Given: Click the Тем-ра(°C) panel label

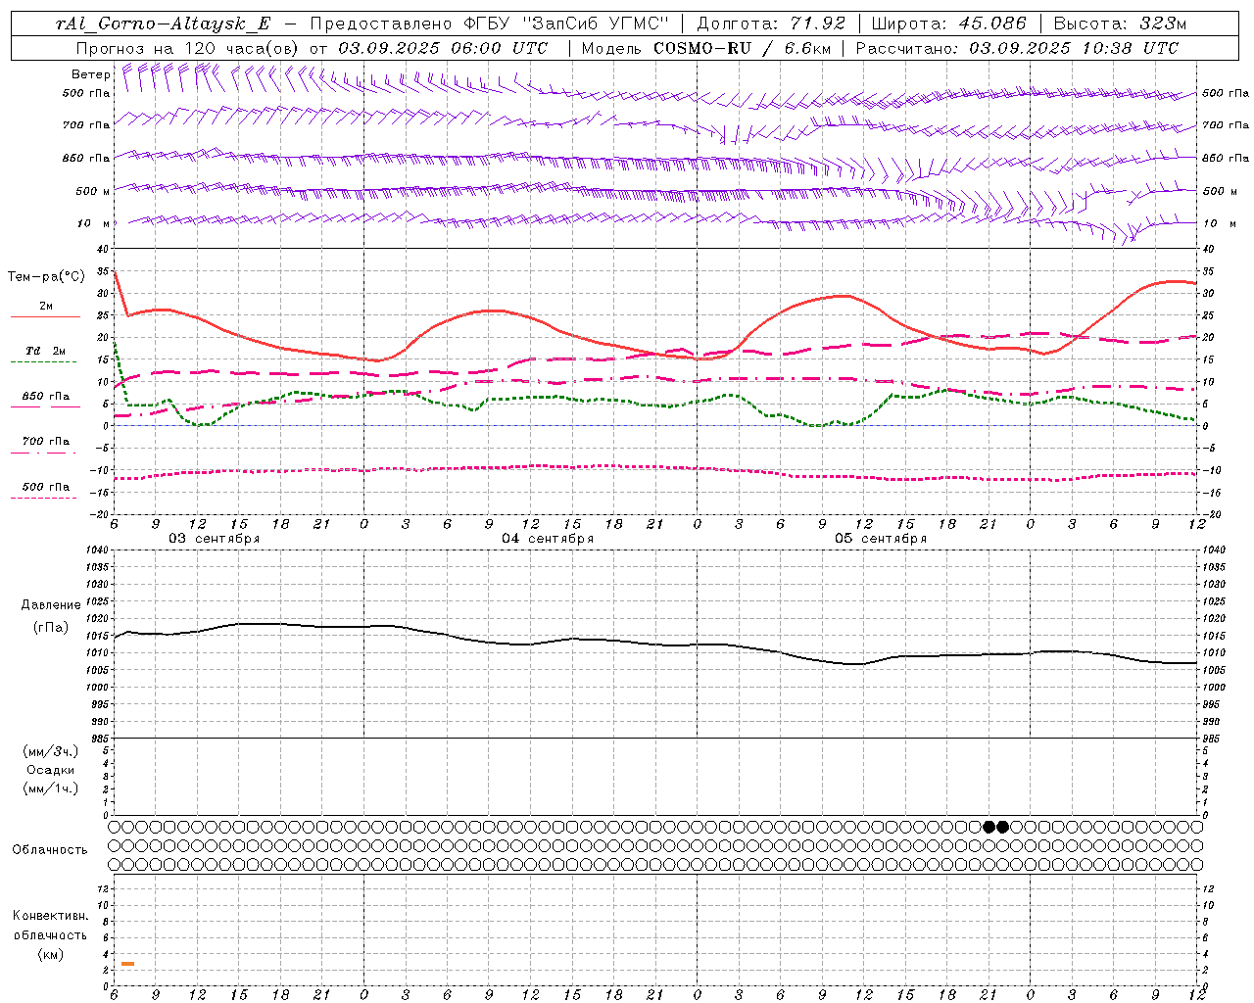Looking at the screenshot, I should tap(46, 277).
